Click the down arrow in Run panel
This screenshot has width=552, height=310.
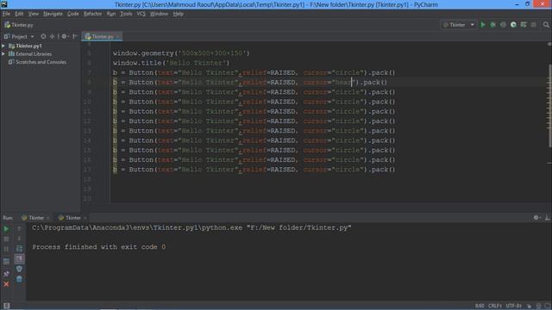[x=19, y=239]
